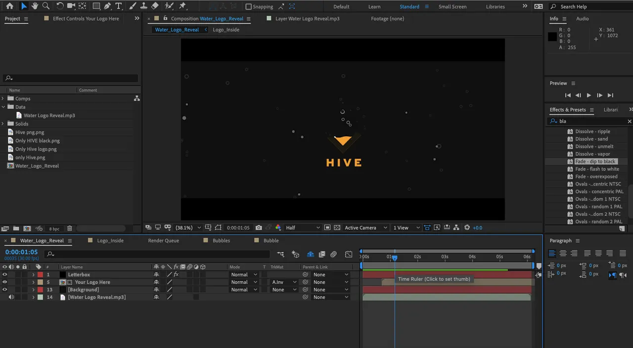This screenshot has height=348, width=633.
Task: Apply Fade - dip to black preset
Action: [595, 162]
